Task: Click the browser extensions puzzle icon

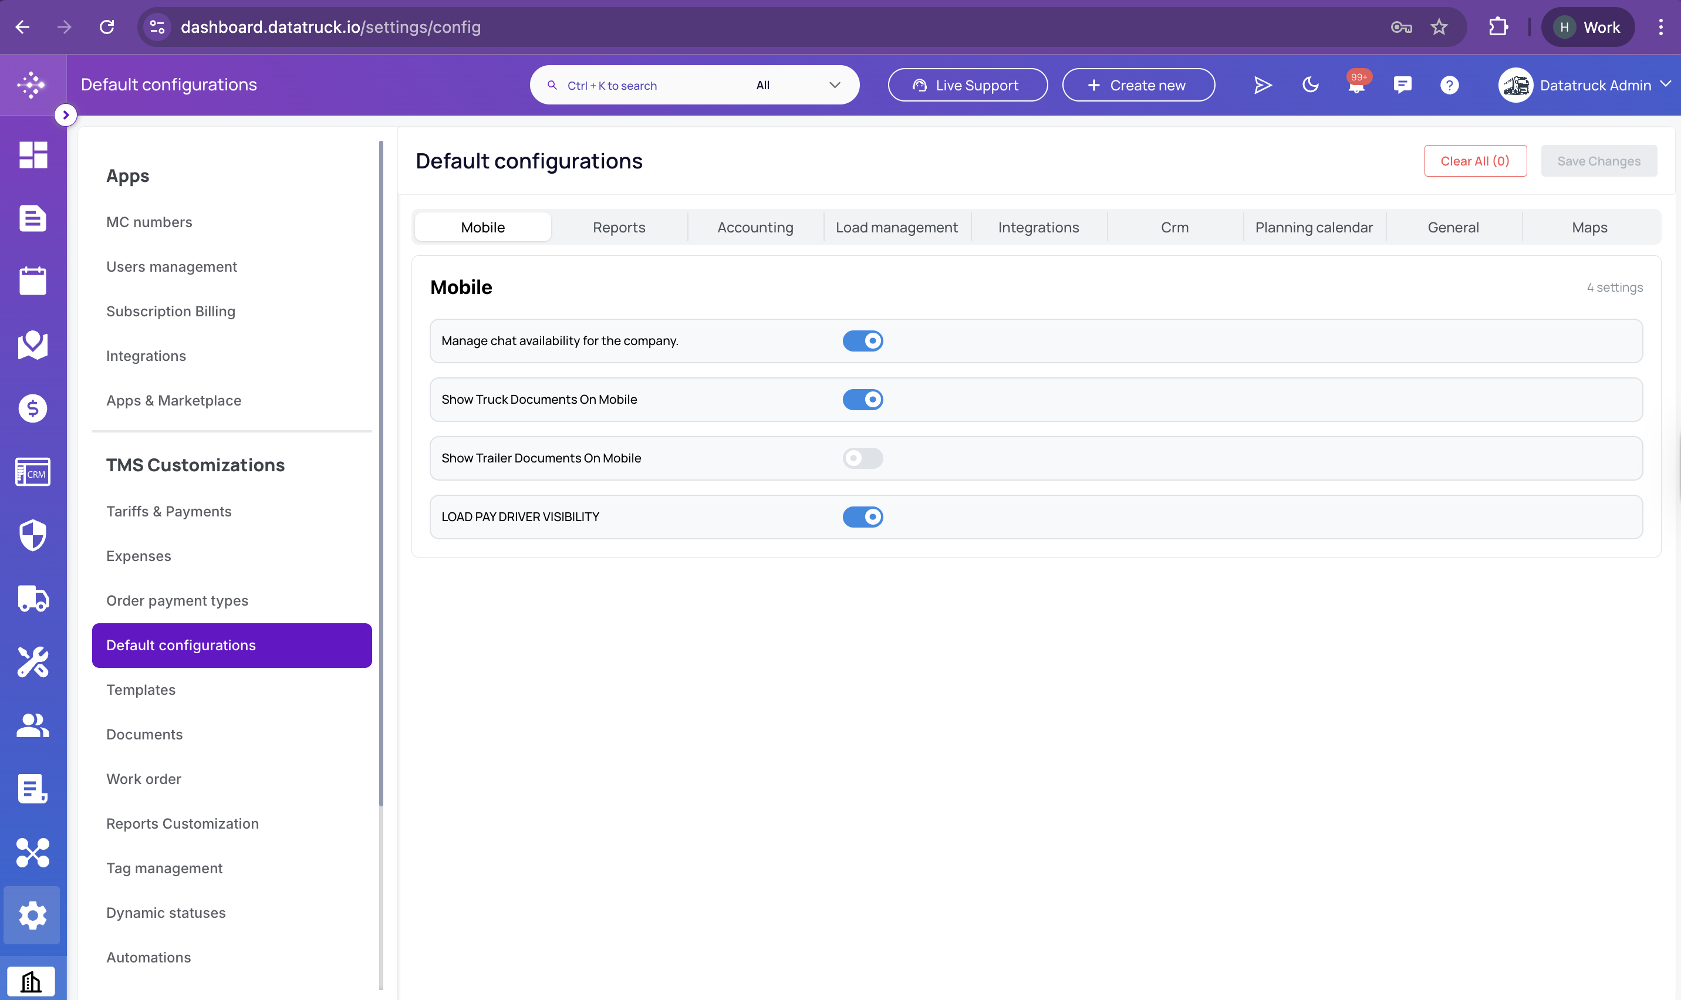Action: 1498,27
